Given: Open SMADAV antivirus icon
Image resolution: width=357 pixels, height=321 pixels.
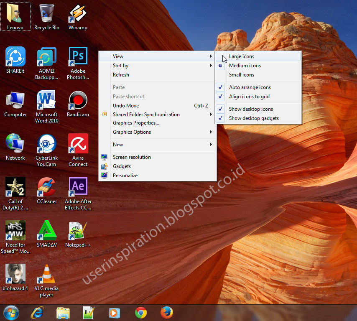Looking at the screenshot, I should click(46, 230).
